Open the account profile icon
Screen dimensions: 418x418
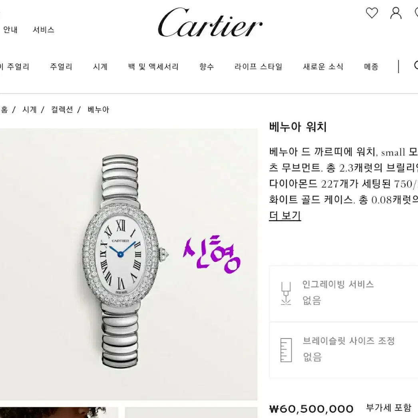coord(396,13)
